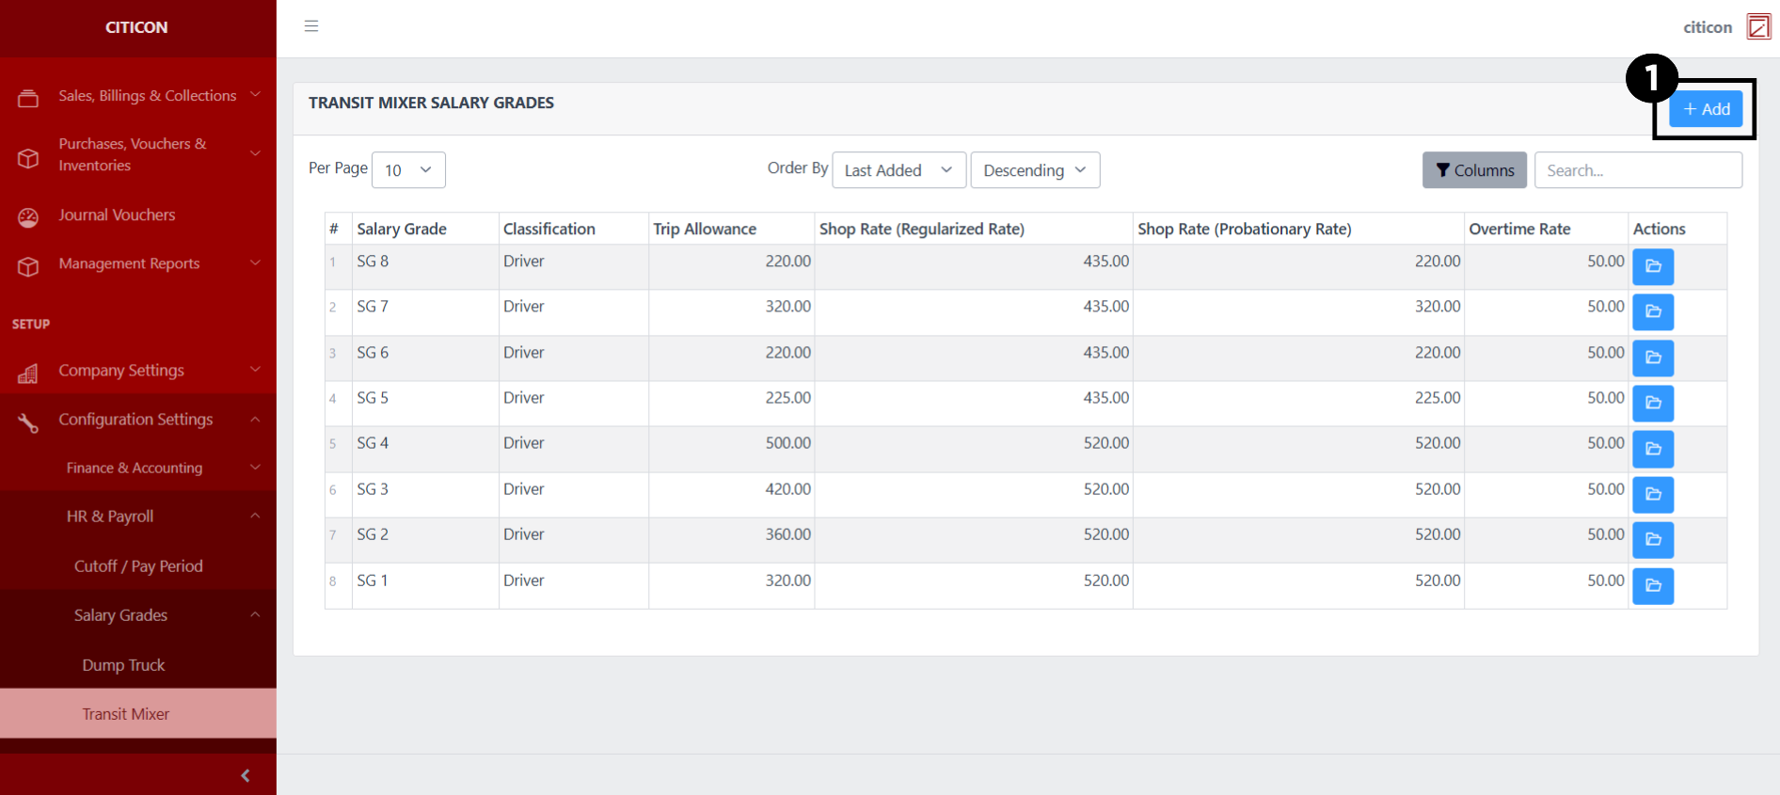
Task: Select Transit Mixer menu item
Action: [x=138, y=713]
